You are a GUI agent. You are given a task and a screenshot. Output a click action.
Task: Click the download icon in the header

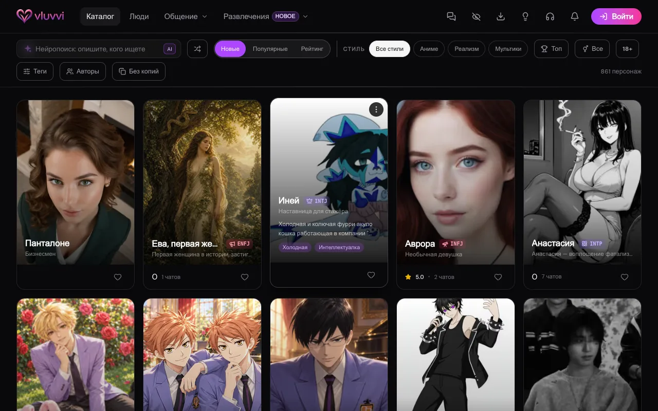[501, 16]
